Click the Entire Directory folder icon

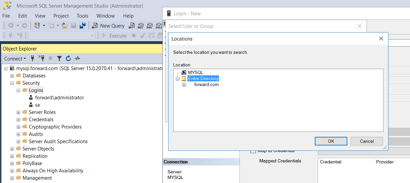coord(184,79)
